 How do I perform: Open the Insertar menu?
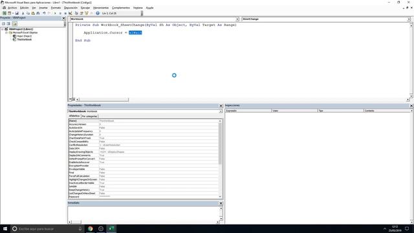click(x=43, y=8)
